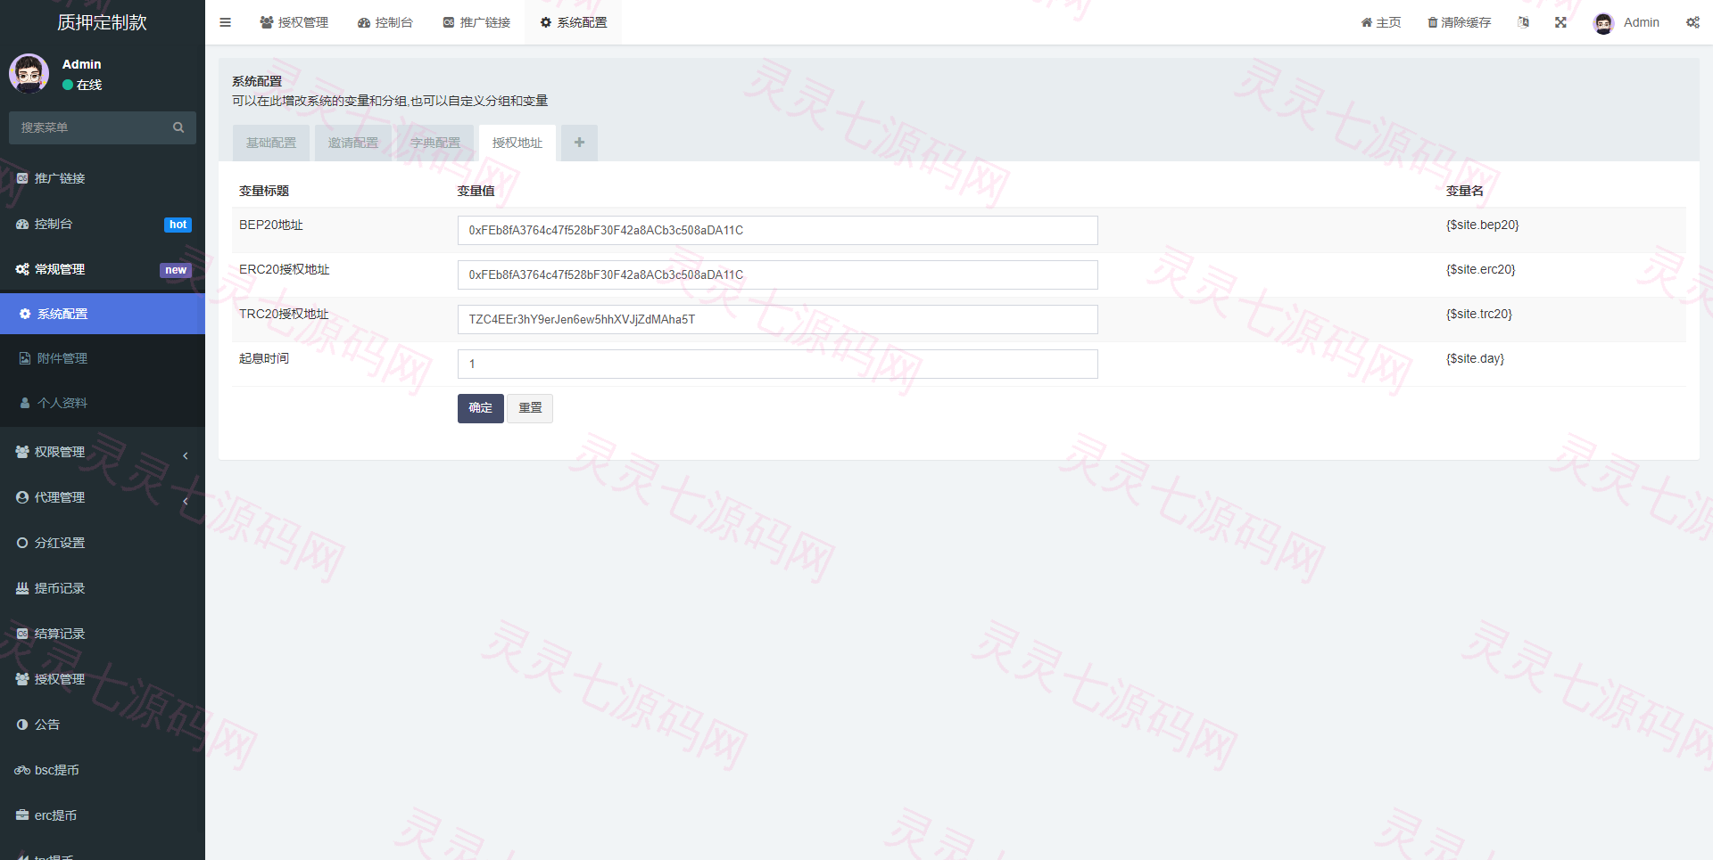Click the translate language icon in top bar

(1523, 22)
